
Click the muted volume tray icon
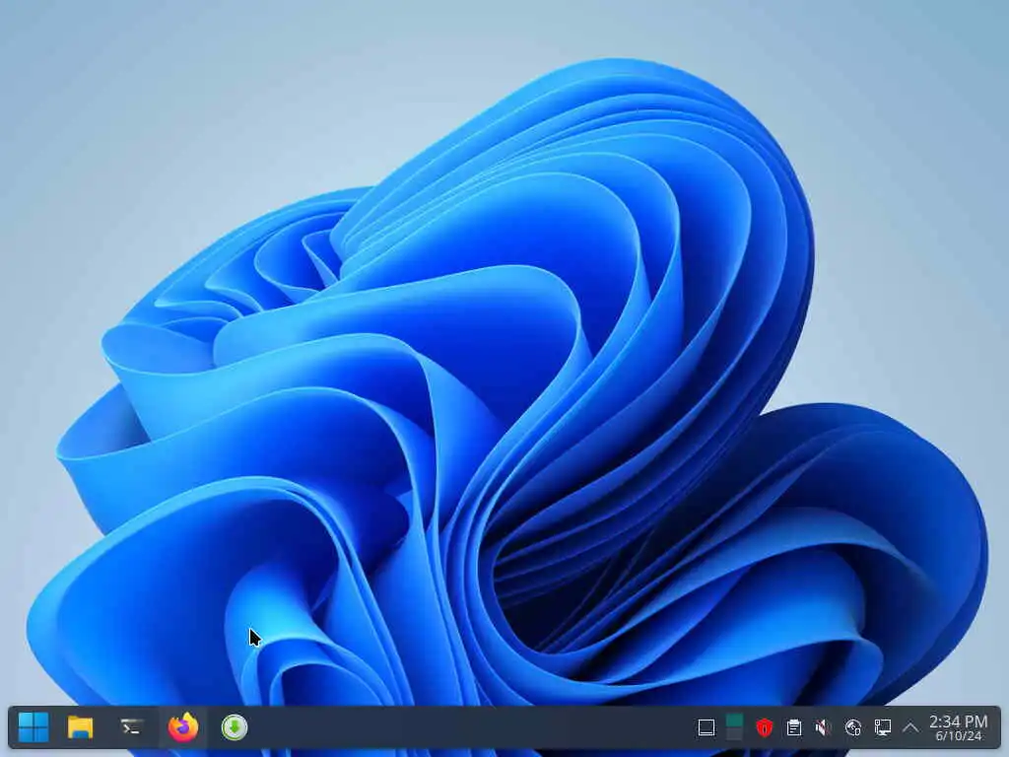(823, 727)
